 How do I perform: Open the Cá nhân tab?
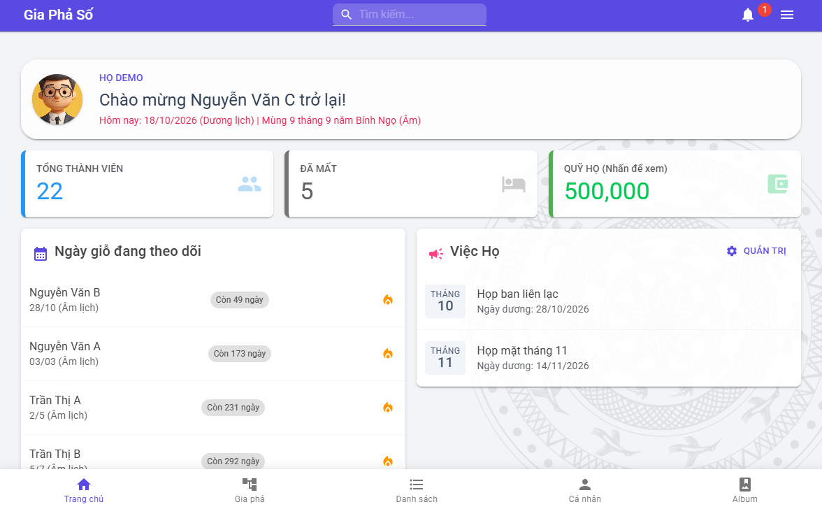[x=585, y=489]
